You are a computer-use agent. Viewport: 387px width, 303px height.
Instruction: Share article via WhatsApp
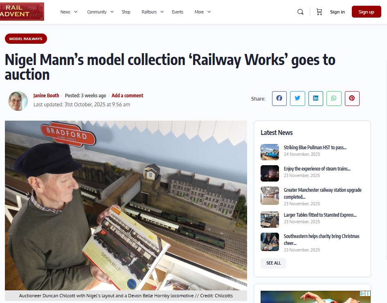coord(334,99)
